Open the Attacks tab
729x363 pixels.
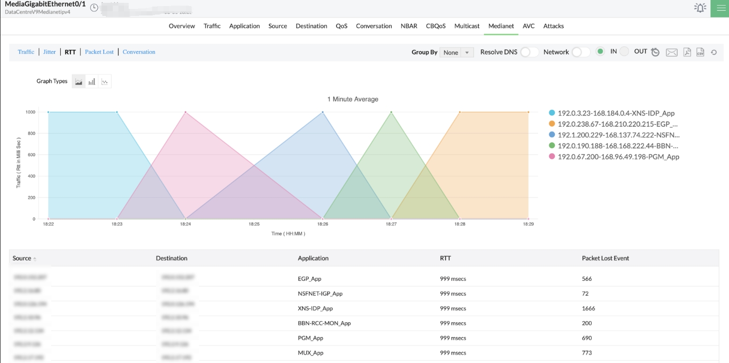[553, 26]
